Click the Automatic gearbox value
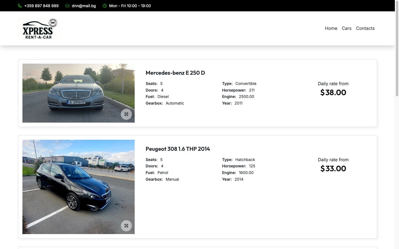 tap(175, 103)
